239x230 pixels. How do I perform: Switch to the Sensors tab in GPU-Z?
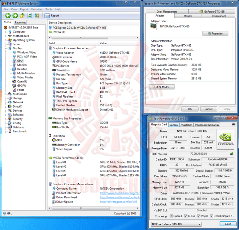(x=174, y=125)
